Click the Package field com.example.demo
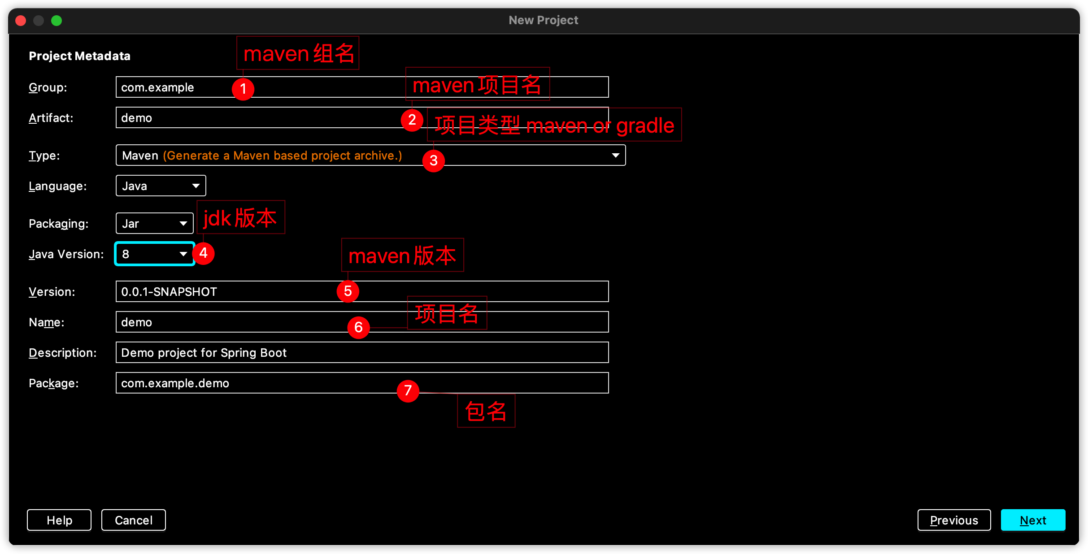 point(362,383)
